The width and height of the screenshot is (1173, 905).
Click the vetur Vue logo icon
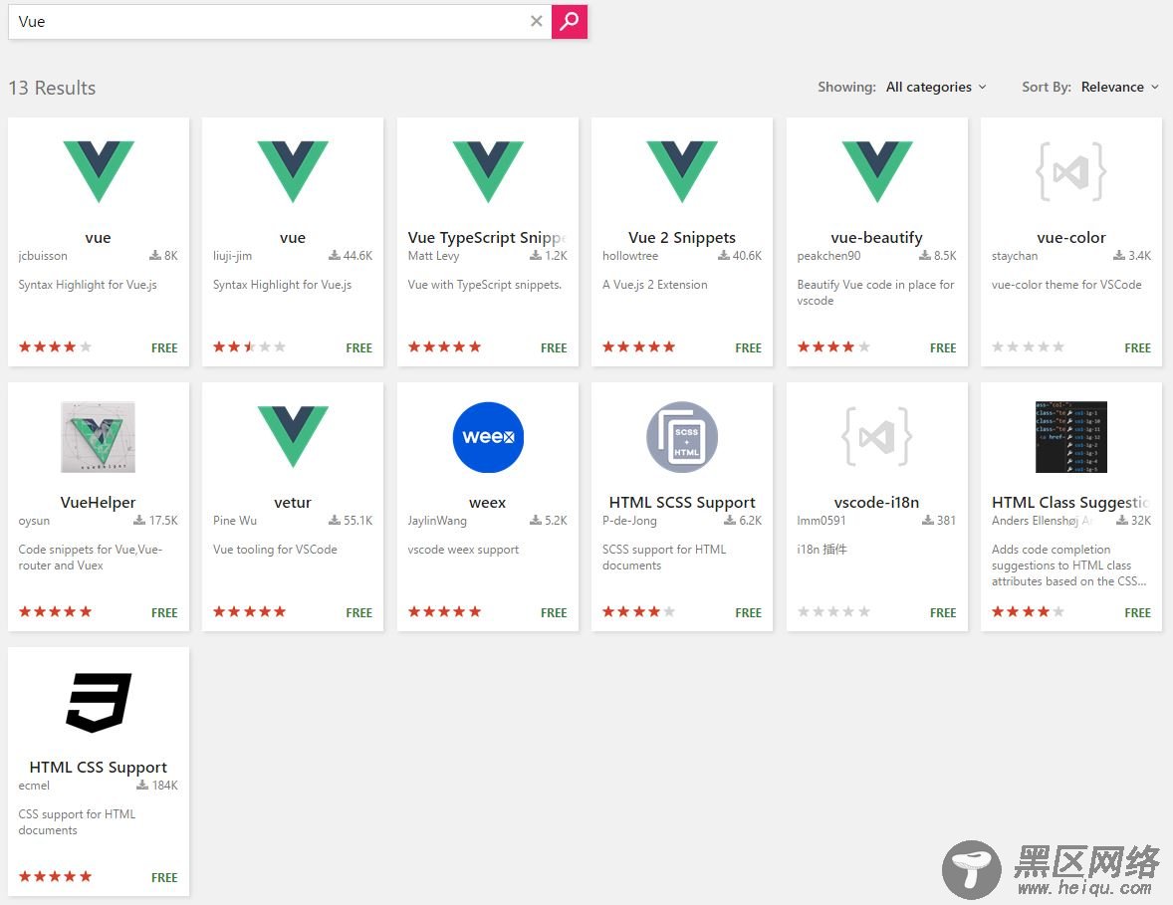tap(293, 436)
